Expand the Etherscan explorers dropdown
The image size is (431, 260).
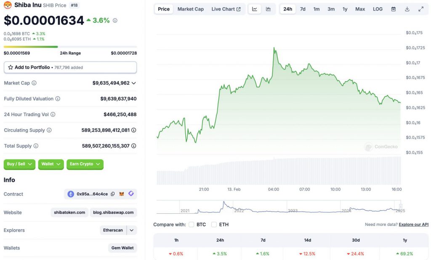click(132, 230)
